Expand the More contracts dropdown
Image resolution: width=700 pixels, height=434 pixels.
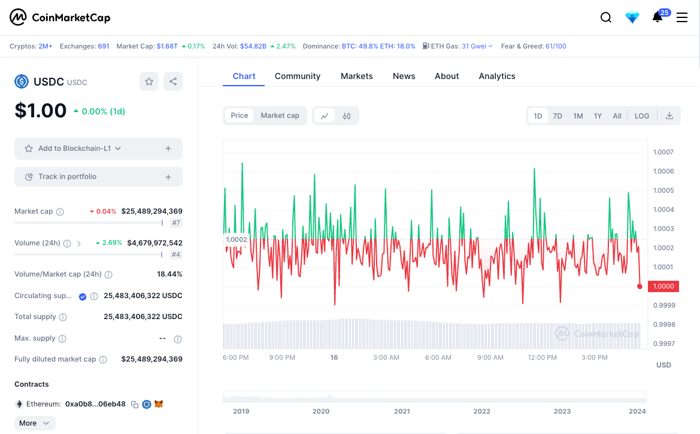(x=35, y=423)
